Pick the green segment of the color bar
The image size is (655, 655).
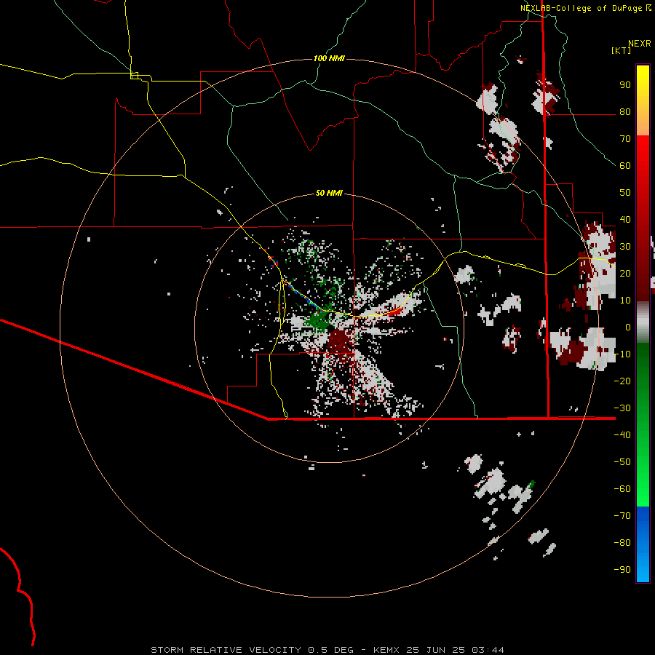click(643, 424)
